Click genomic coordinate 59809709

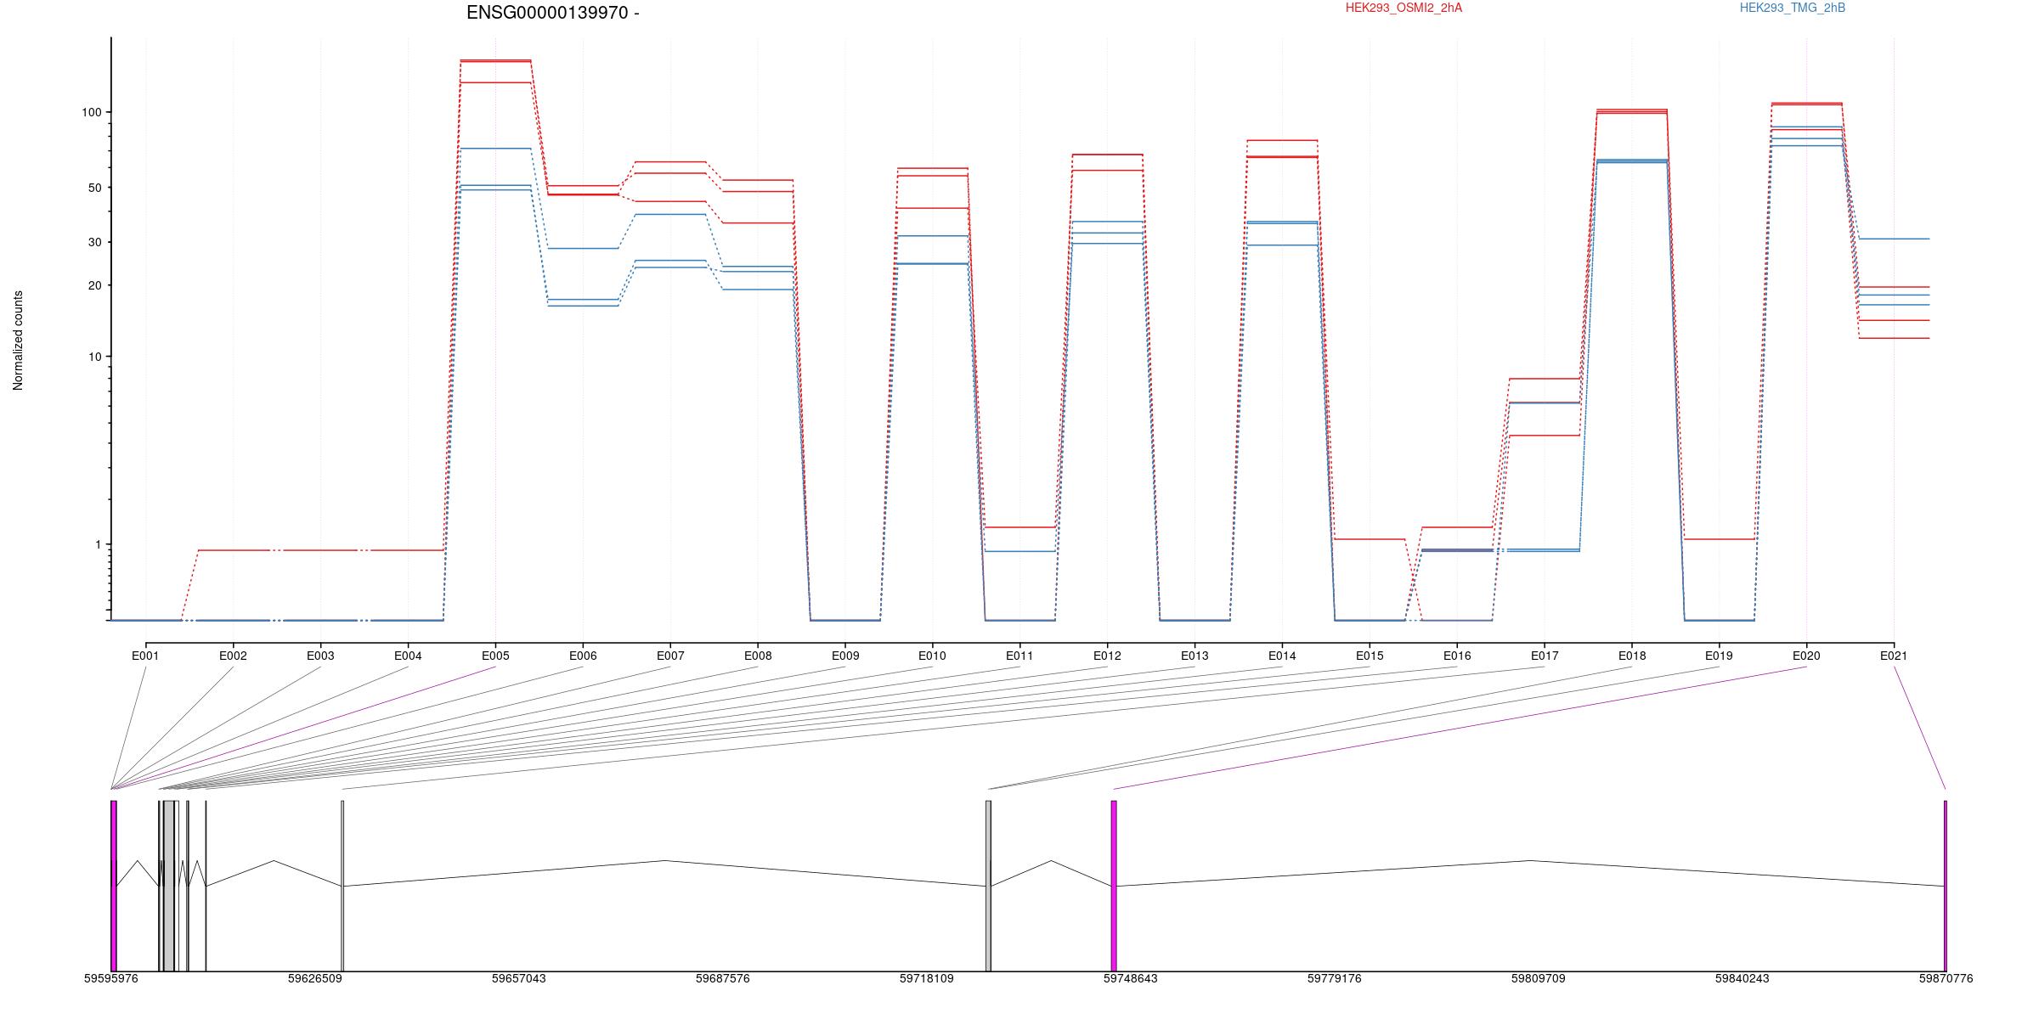(1538, 978)
